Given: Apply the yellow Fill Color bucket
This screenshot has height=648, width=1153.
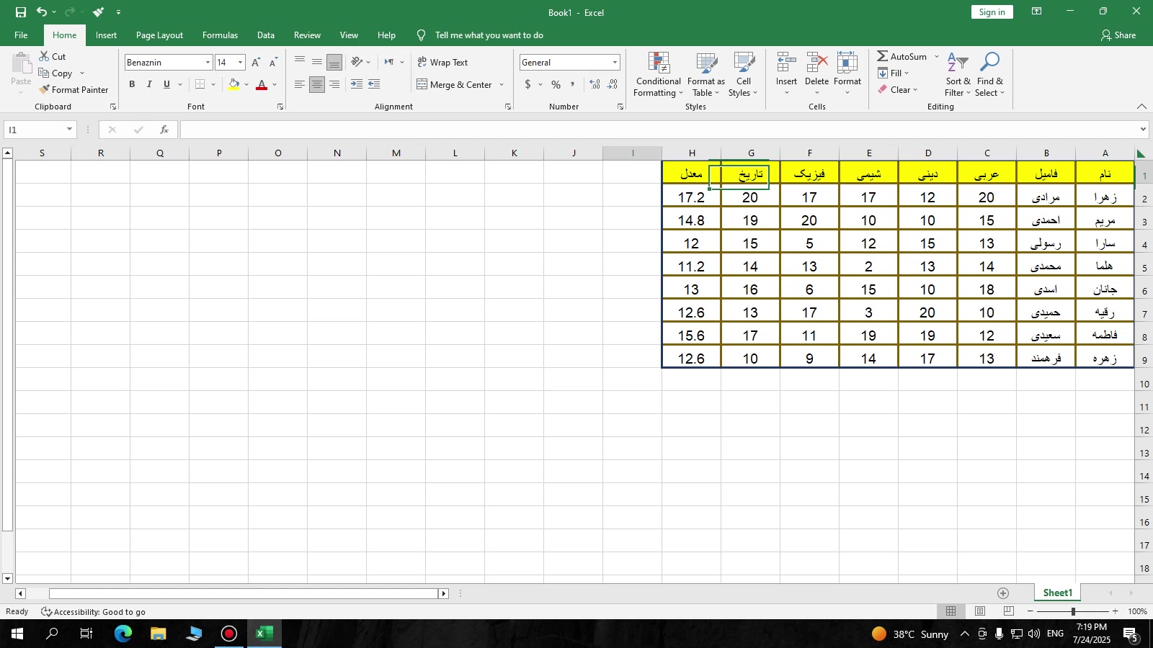Looking at the screenshot, I should (x=234, y=84).
